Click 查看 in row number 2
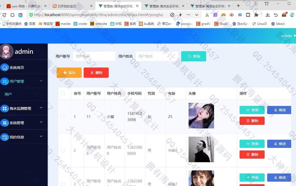The height and width of the screenshot is (186, 296). coord(252,144)
